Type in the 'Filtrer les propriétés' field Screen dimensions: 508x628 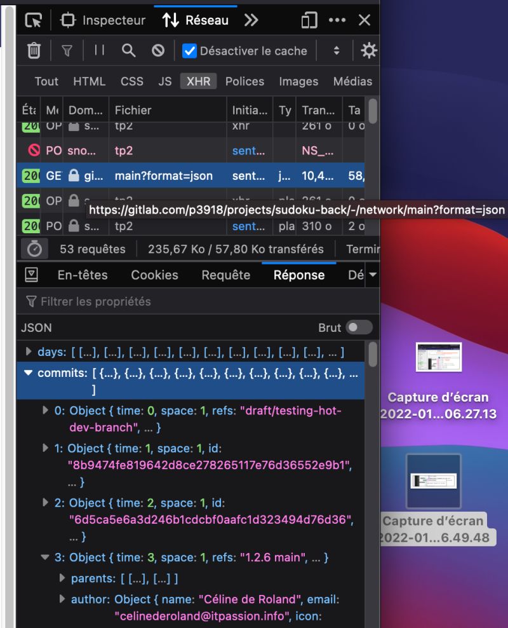(95, 301)
